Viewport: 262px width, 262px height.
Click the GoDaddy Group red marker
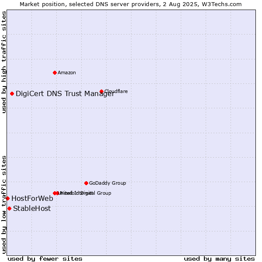[86, 183]
